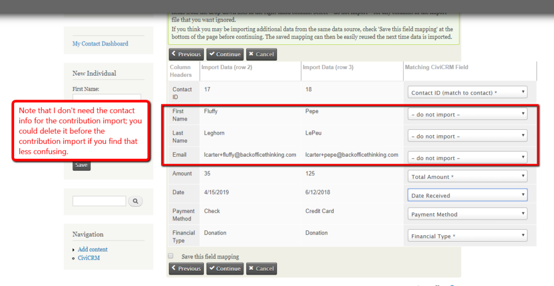Focus the New Individual First Name field
Viewport: 554px width, 286px height.
tap(107, 97)
